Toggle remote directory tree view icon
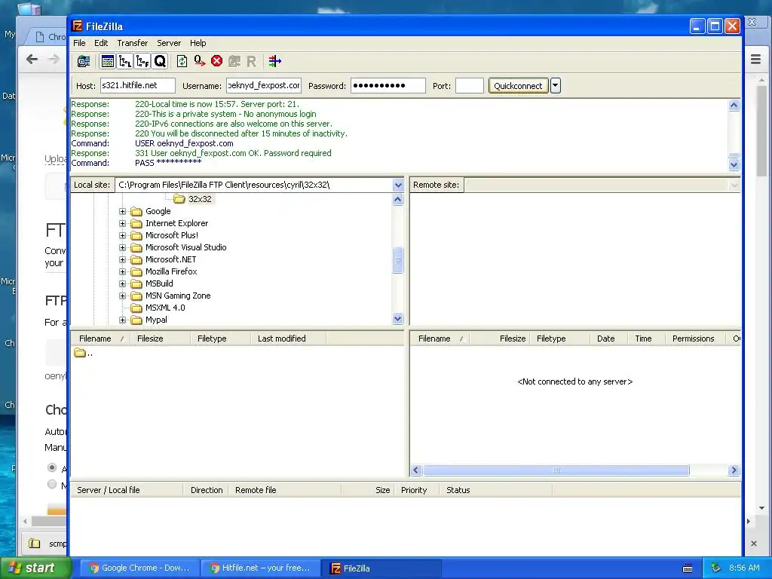Screen dimensions: 772x579 pyautogui.click(x=142, y=62)
